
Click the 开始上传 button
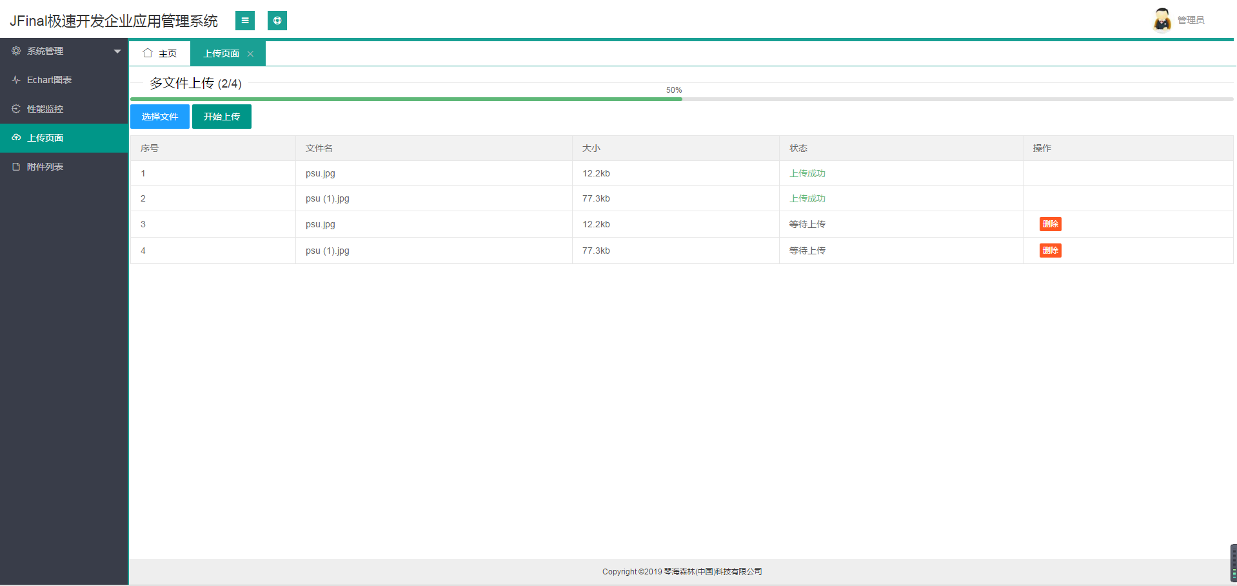[x=222, y=117]
